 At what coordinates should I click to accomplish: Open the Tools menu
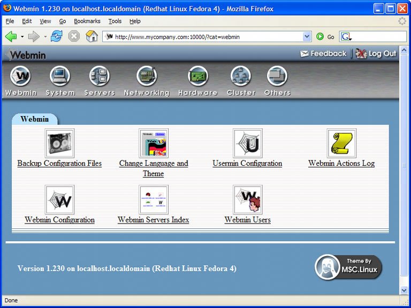(x=115, y=21)
